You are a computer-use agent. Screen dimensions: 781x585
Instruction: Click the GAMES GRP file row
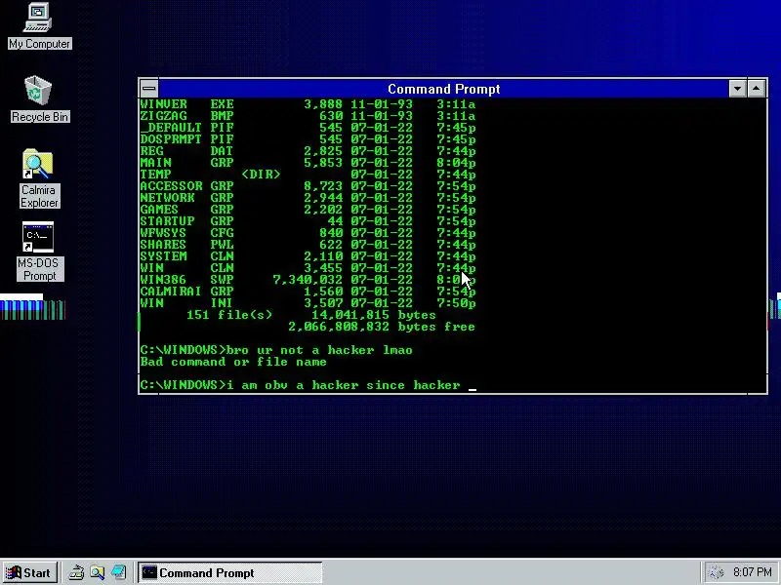[x=308, y=210]
